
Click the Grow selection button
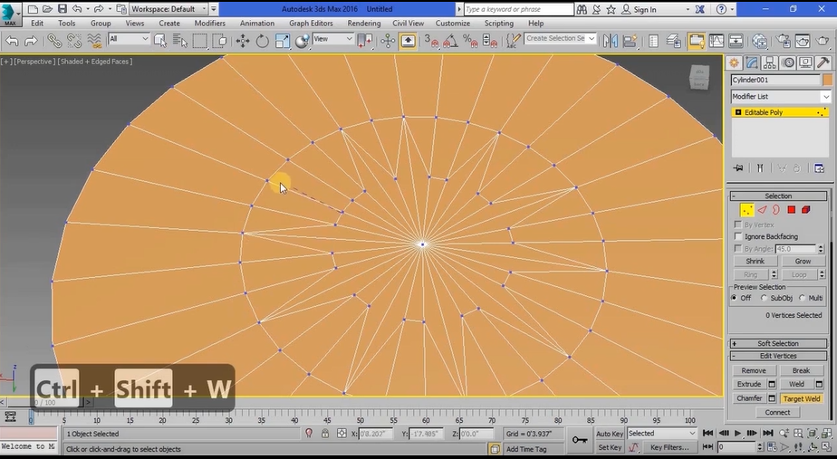803,261
